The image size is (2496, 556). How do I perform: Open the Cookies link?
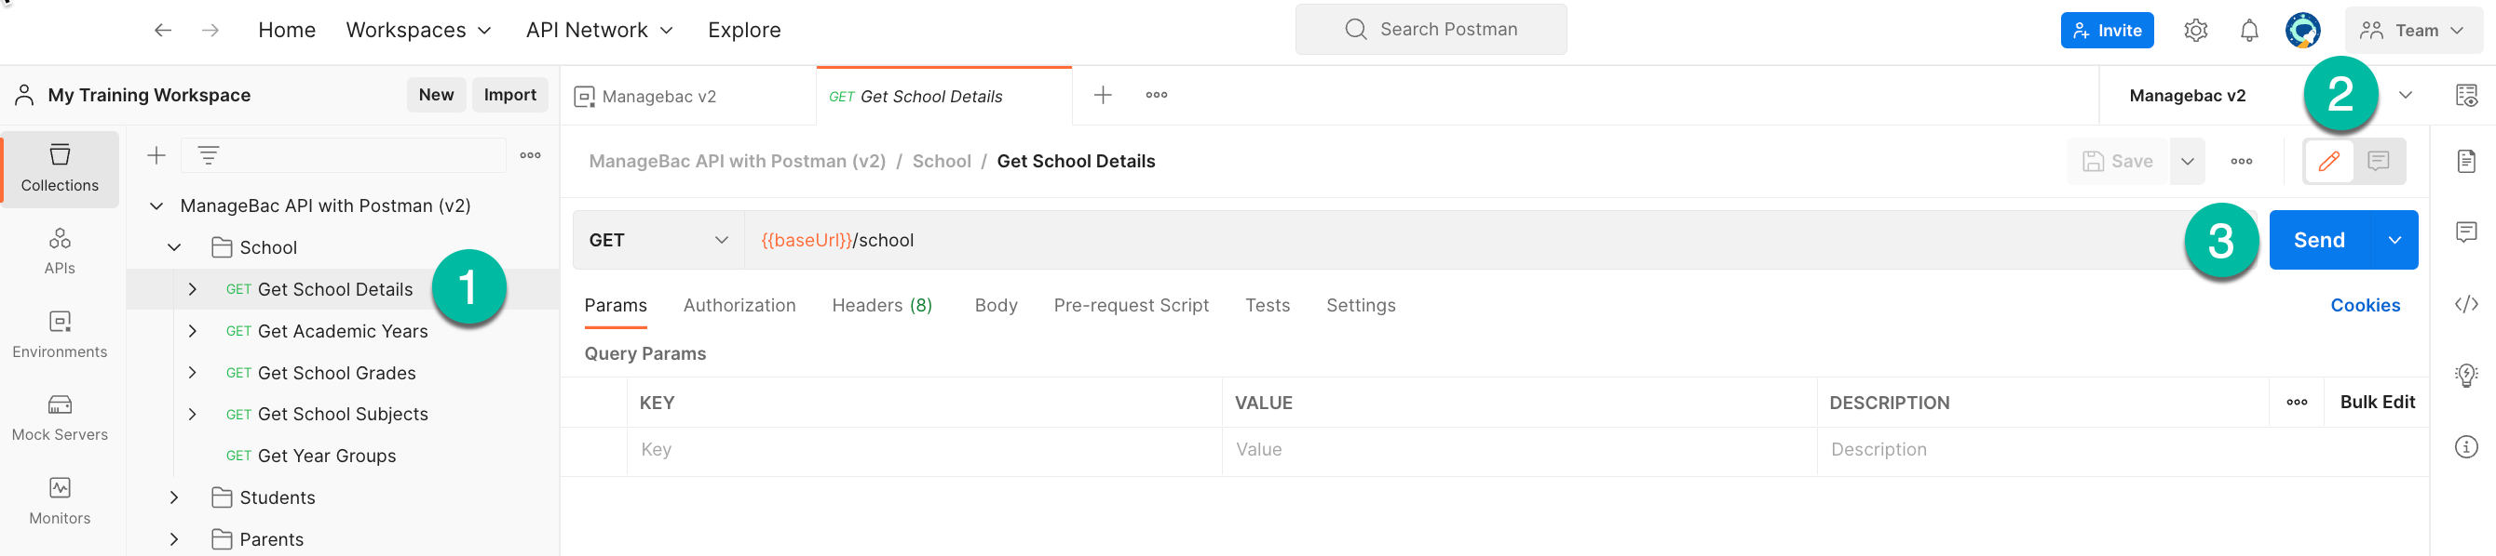click(x=2365, y=306)
